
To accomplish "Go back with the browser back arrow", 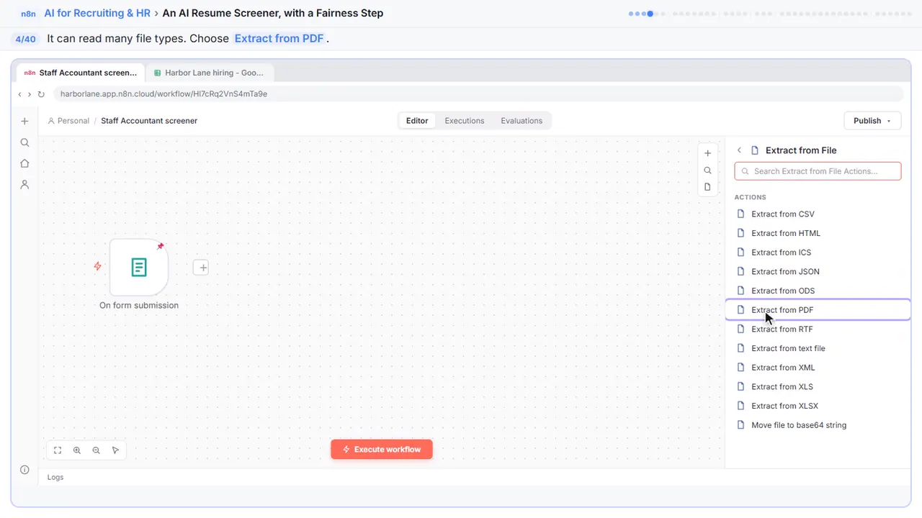I will [20, 94].
